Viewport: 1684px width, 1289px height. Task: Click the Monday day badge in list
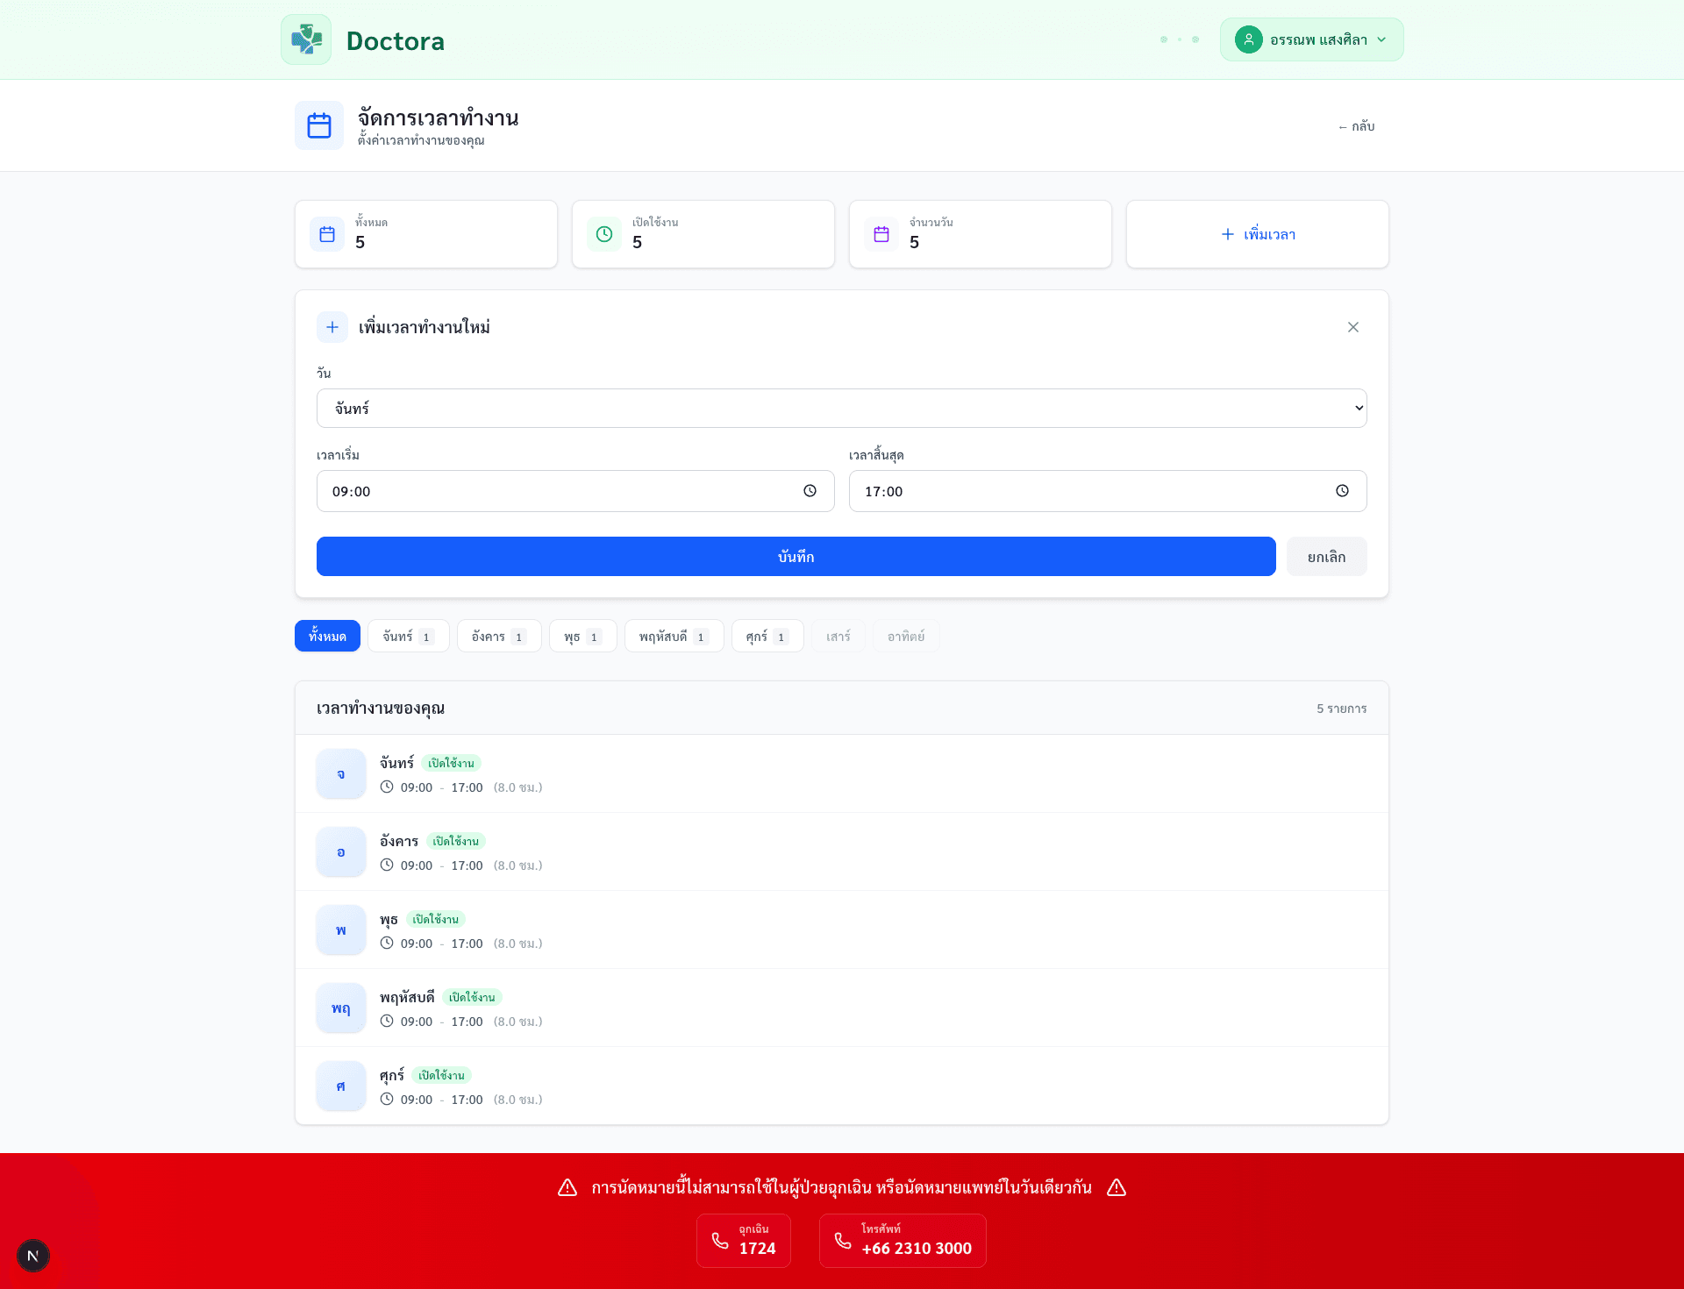click(x=341, y=773)
